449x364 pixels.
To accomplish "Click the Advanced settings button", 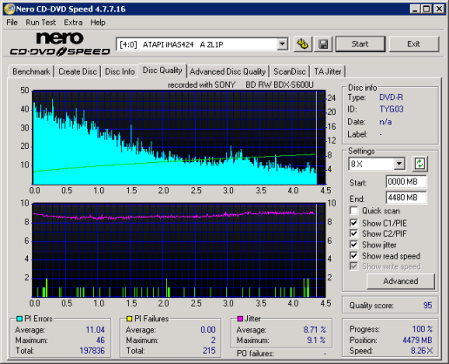I will pyautogui.click(x=400, y=281).
